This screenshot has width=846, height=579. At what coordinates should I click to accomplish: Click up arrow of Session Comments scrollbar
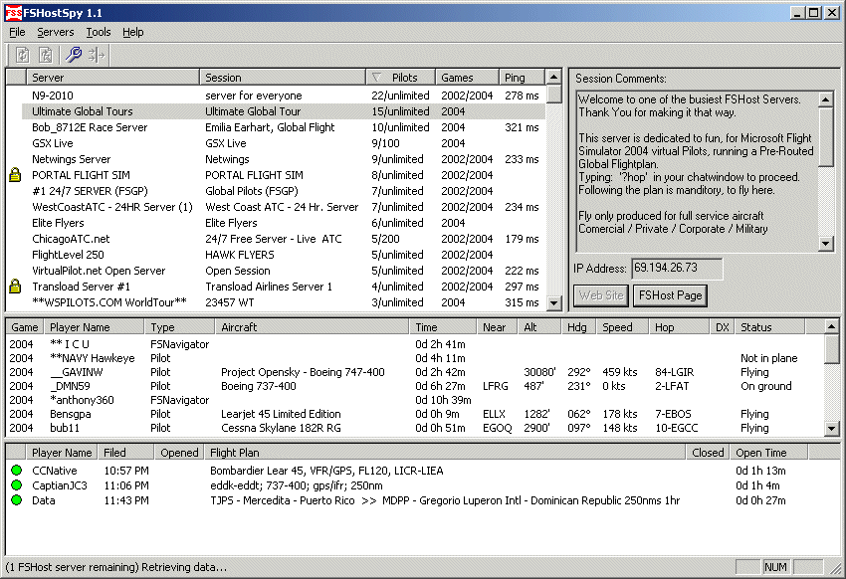(825, 99)
